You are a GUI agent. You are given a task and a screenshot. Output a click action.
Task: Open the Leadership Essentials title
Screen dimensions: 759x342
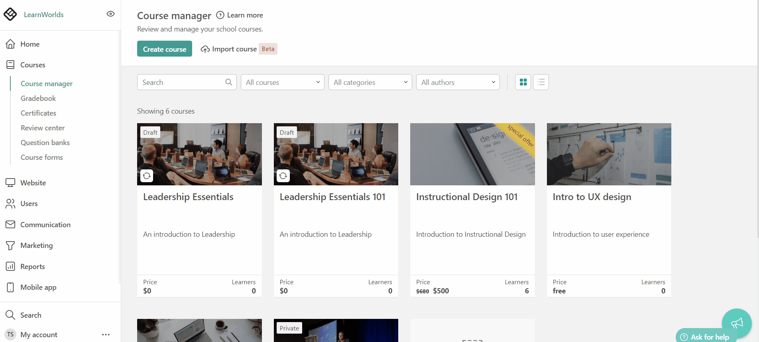188,197
